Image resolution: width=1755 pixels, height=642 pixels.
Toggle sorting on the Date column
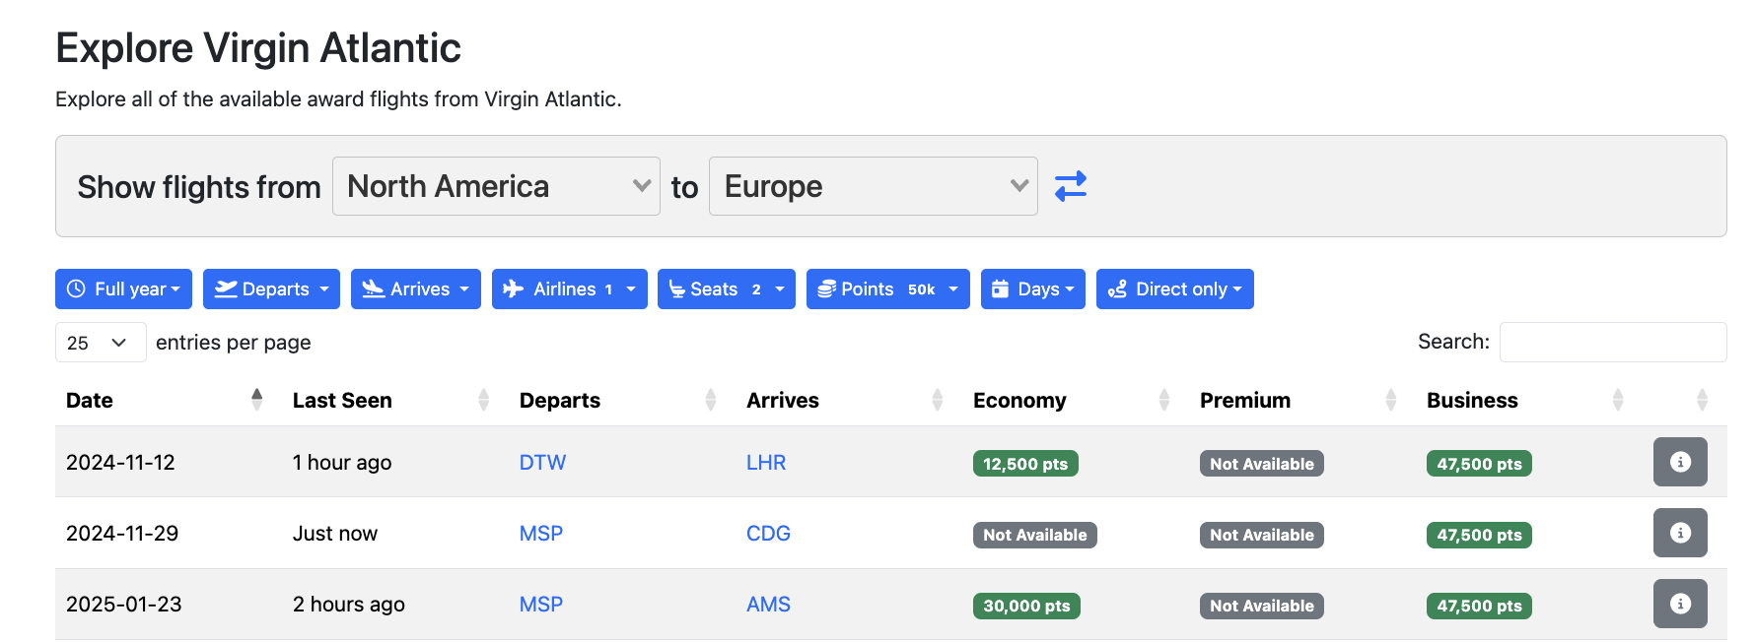pyautogui.click(x=90, y=400)
